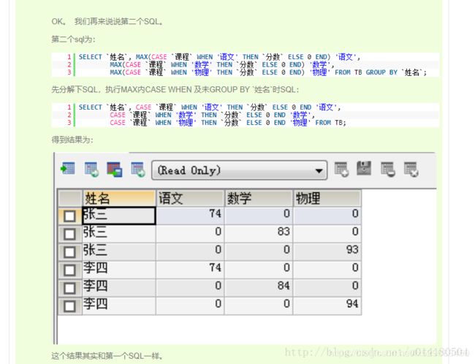Click the delete row icon with minus sign
The width and height of the screenshot is (475, 364).
point(388,169)
